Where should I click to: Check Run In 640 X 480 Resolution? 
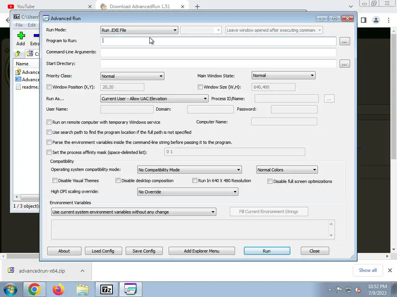point(195,180)
